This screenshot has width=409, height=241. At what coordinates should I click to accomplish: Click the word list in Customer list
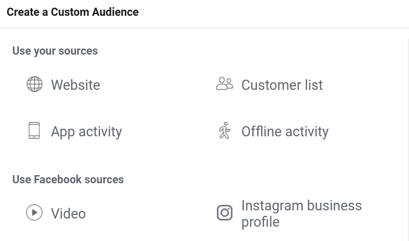pos(314,85)
